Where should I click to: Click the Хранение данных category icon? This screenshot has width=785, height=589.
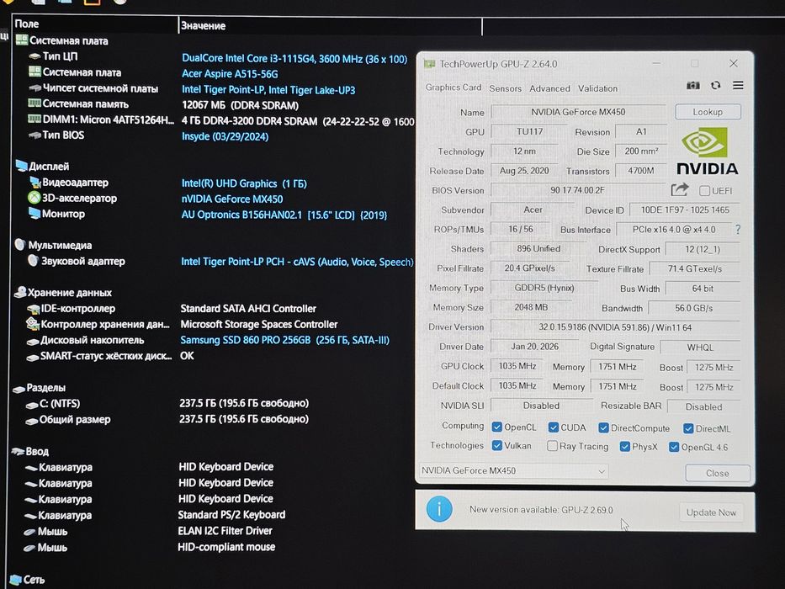click(x=20, y=292)
